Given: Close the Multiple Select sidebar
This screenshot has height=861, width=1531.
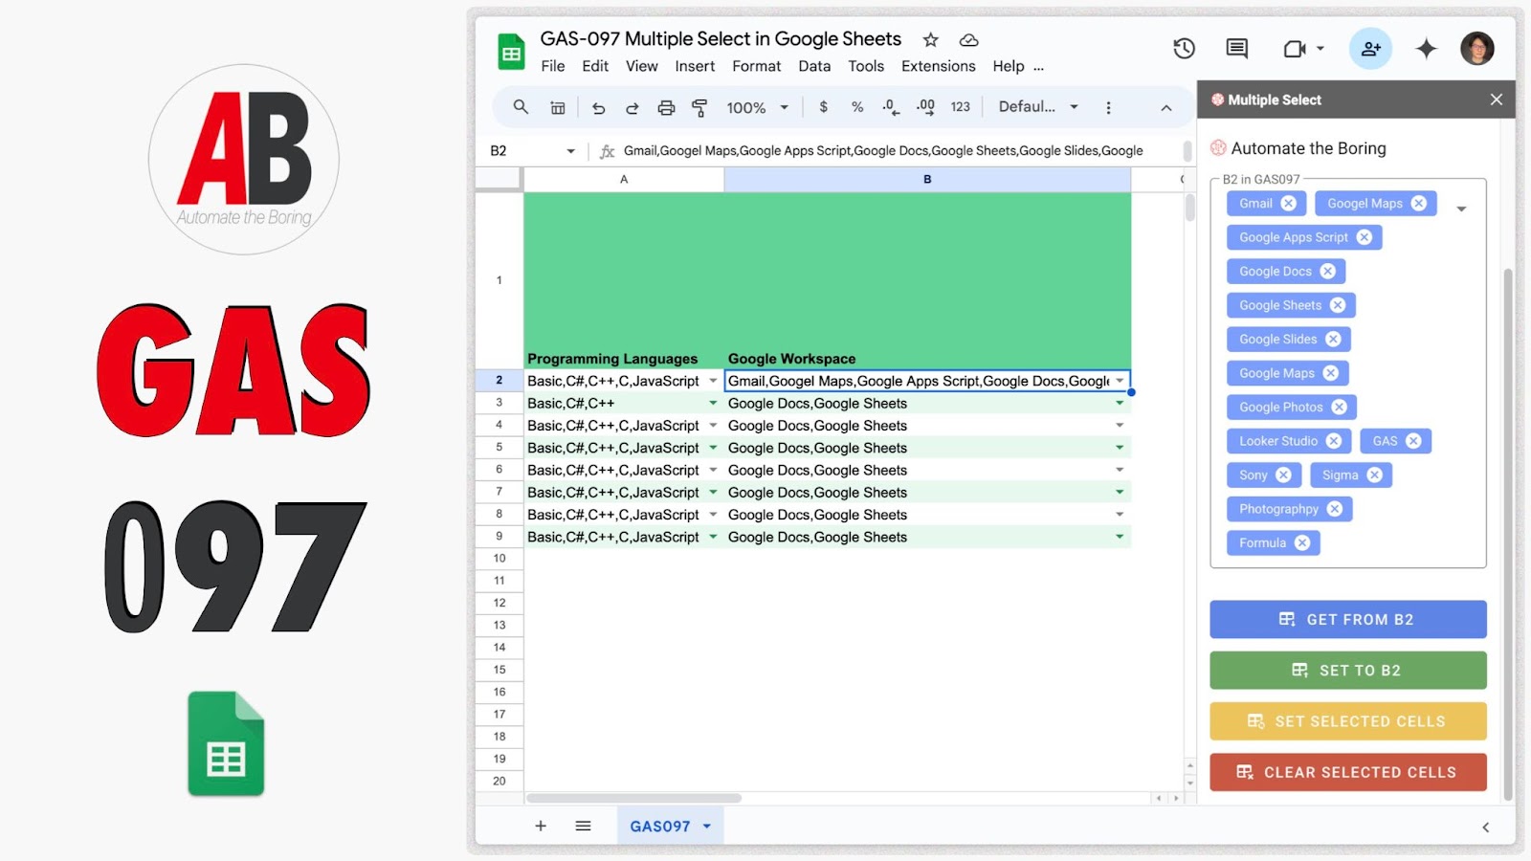Looking at the screenshot, I should [x=1497, y=99].
